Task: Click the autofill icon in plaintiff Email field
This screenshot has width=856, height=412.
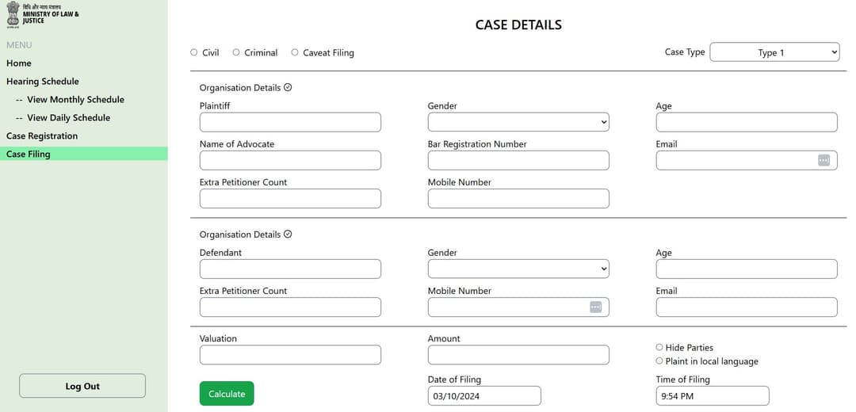Action: coord(824,160)
